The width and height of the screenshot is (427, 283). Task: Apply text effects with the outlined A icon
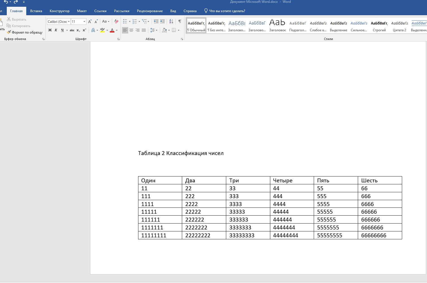[x=93, y=30]
